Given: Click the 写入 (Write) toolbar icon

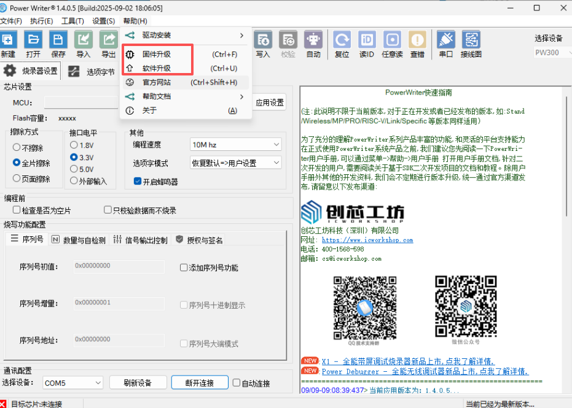Looking at the screenshot, I should [263, 39].
